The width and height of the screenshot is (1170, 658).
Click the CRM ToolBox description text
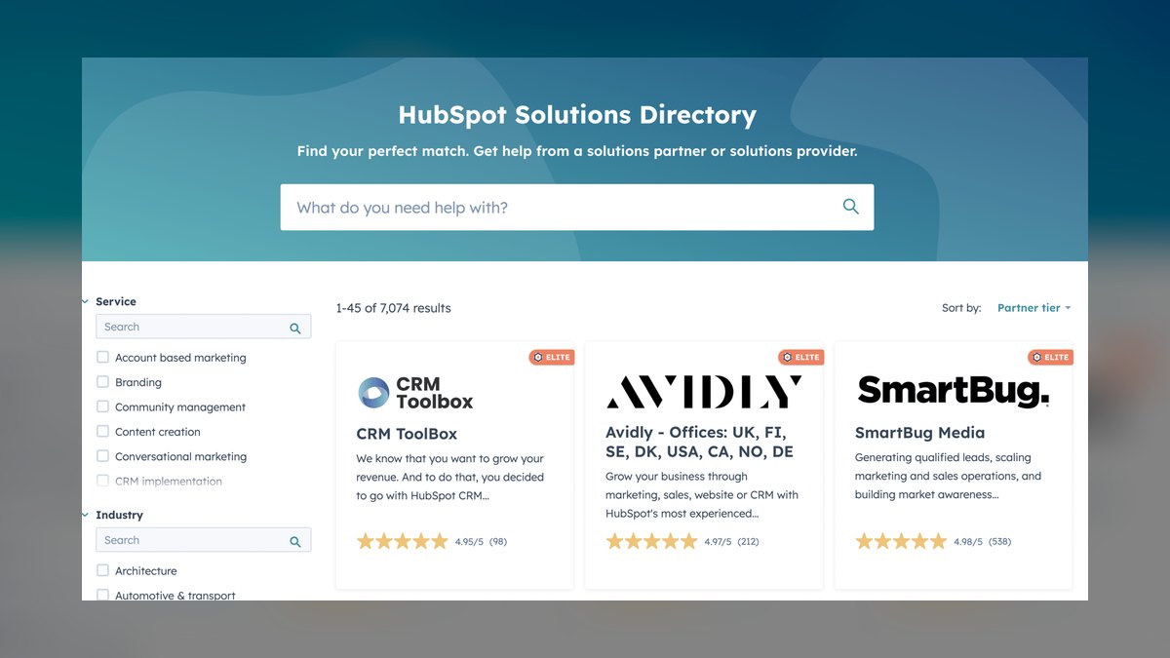[x=450, y=477]
